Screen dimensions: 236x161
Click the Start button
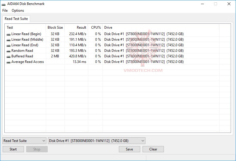[x=13, y=149]
